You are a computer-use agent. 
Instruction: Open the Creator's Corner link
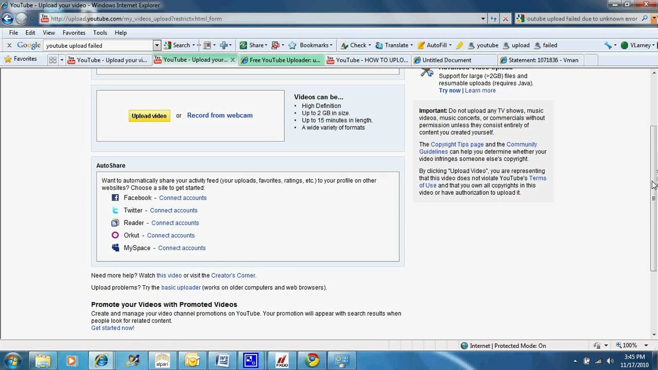click(233, 275)
